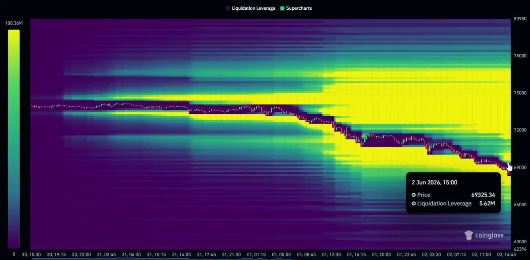This screenshot has width=530, height=260.
Task: Click the 31, 21:30 time axis label
Action: point(232,255)
